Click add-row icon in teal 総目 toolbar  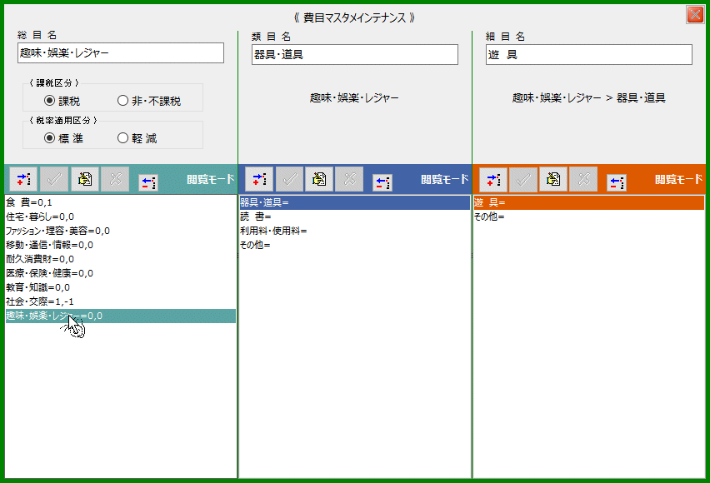coord(23,179)
